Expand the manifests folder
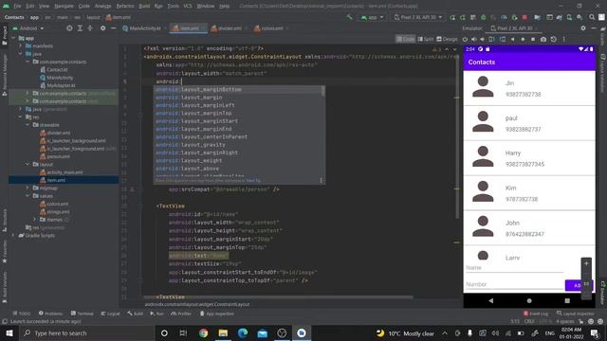The width and height of the screenshot is (607, 341). pyautogui.click(x=21, y=45)
